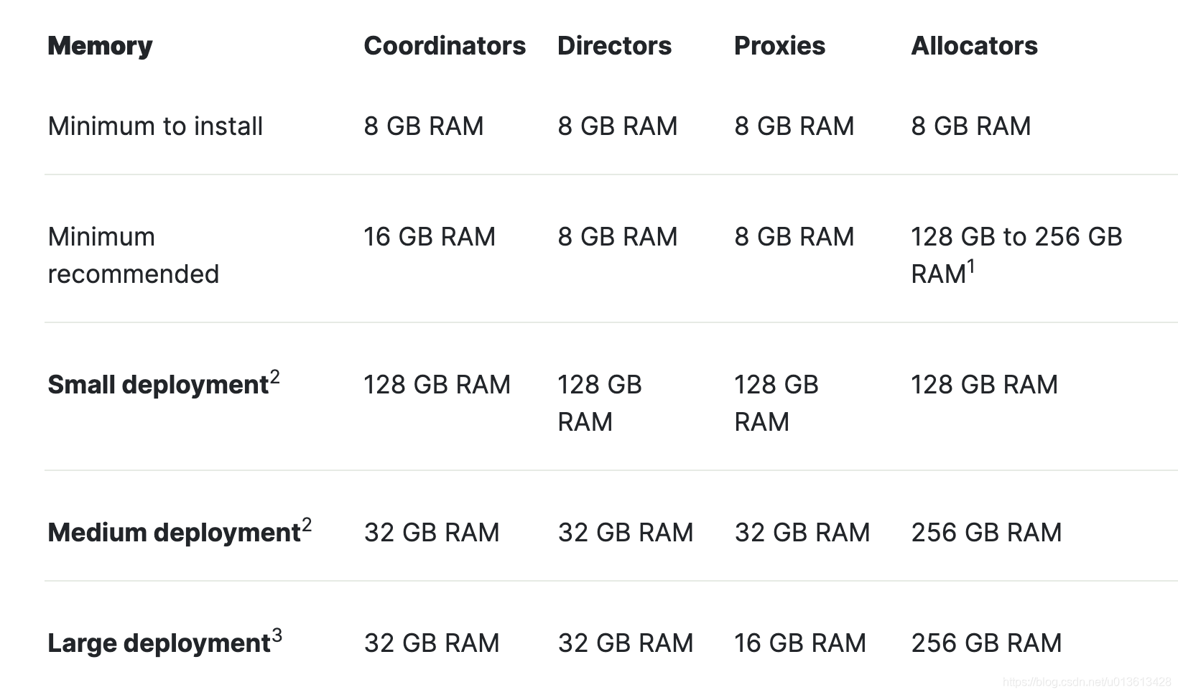
Task: Click the Directors column header
Action: (614, 46)
